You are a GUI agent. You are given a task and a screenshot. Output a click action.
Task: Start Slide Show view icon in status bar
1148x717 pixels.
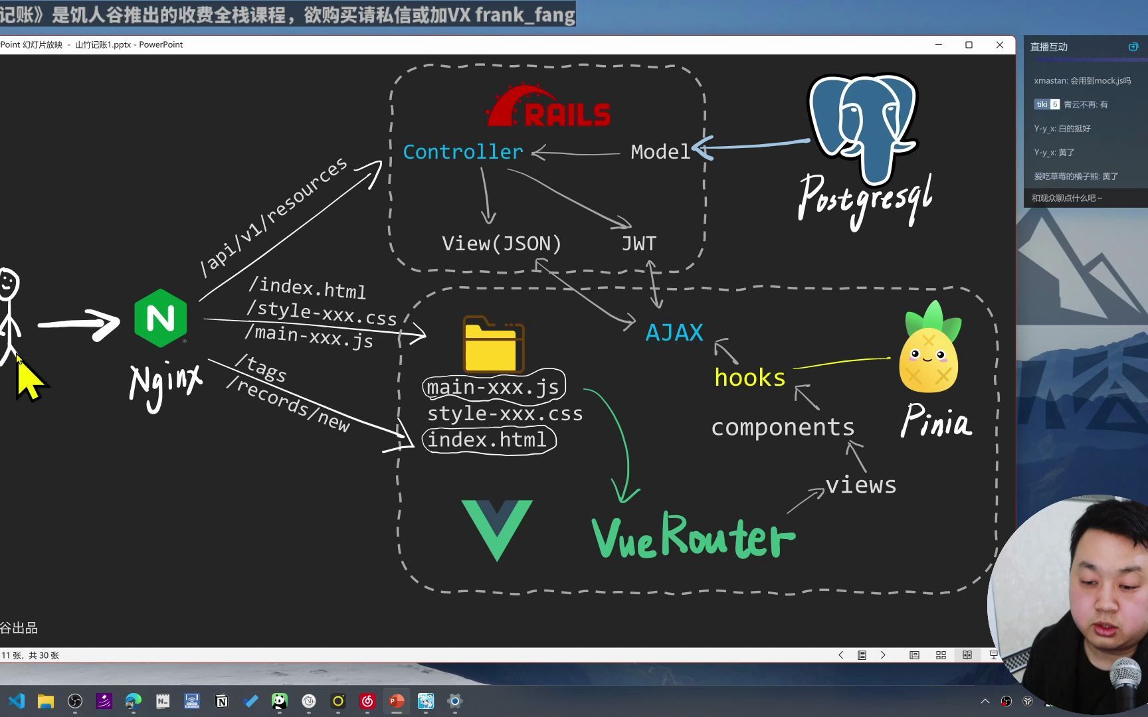993,655
